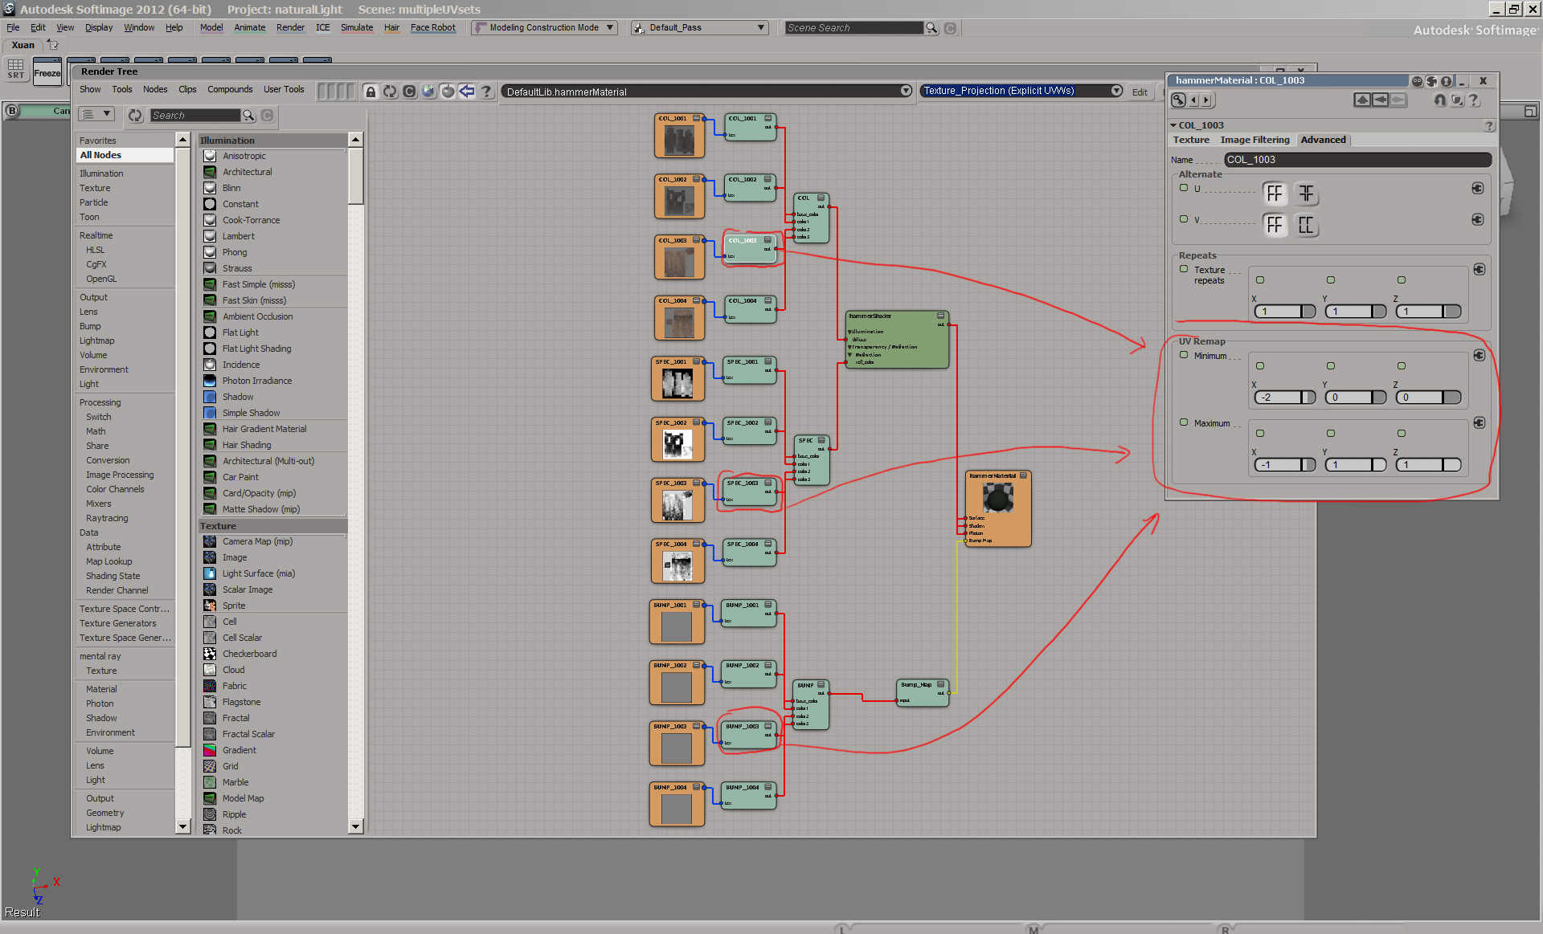Screen dimensions: 1543x934
Task: Click the SPEC_1002 image thumbnail node
Action: [677, 439]
